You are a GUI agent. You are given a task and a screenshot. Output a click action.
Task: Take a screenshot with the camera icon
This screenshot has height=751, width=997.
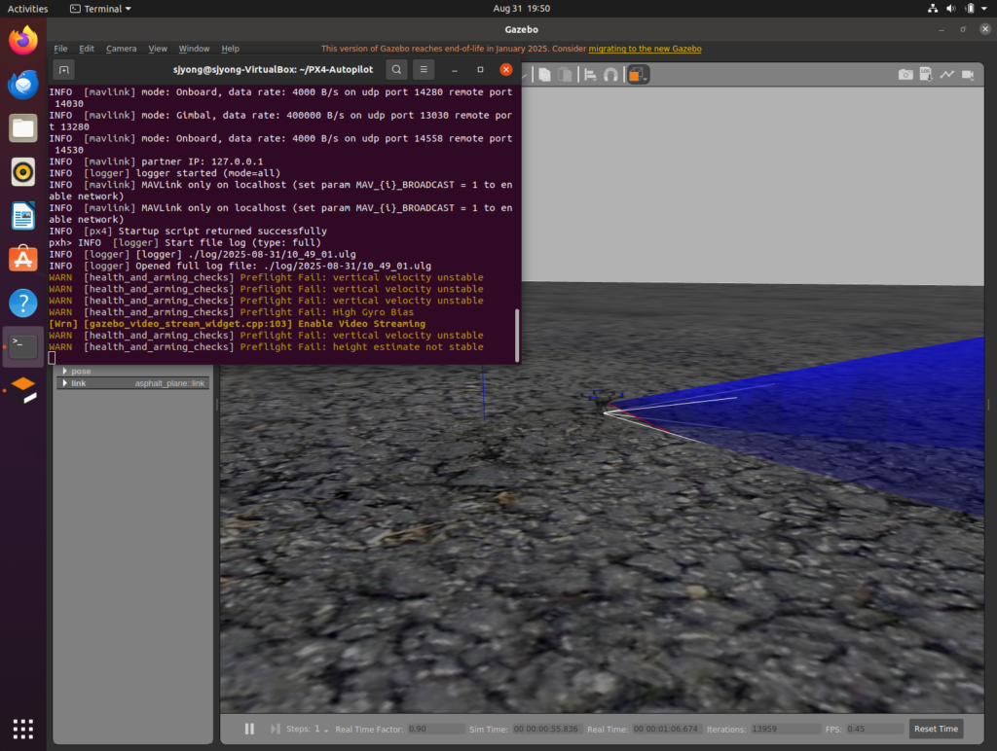(x=905, y=74)
